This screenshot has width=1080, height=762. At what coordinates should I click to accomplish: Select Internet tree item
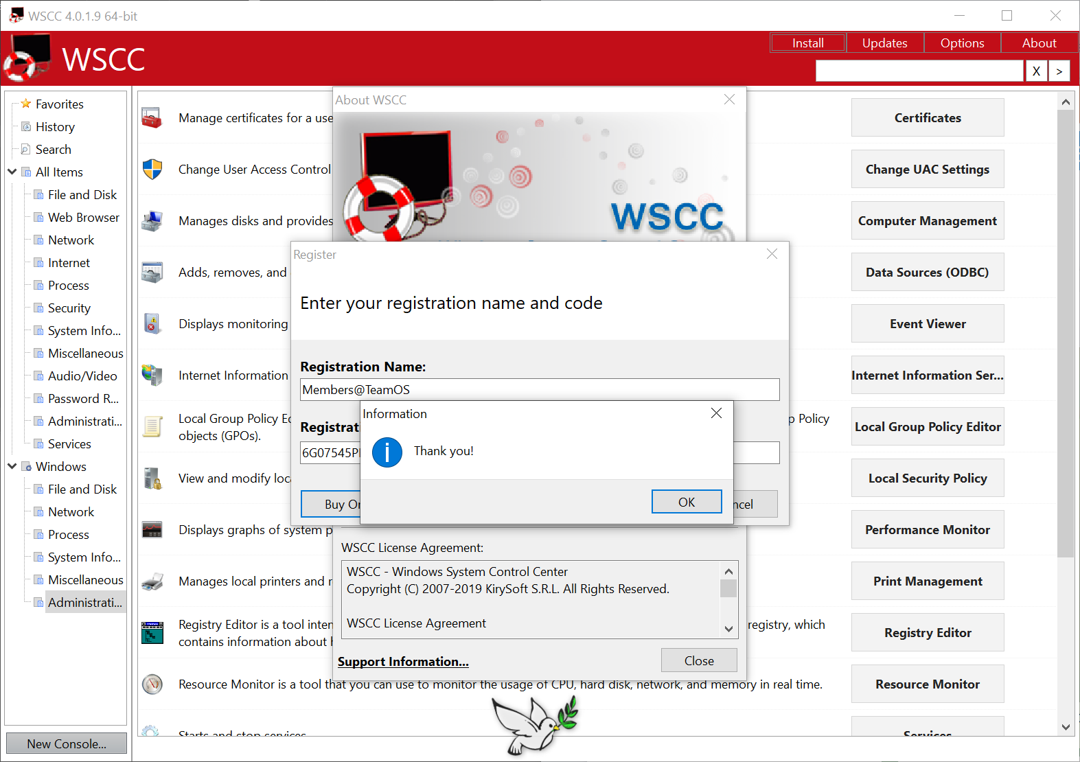pyautogui.click(x=69, y=263)
